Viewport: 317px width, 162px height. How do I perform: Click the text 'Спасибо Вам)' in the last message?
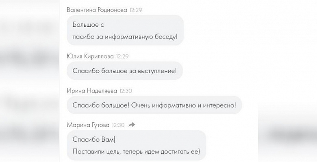point(94,139)
